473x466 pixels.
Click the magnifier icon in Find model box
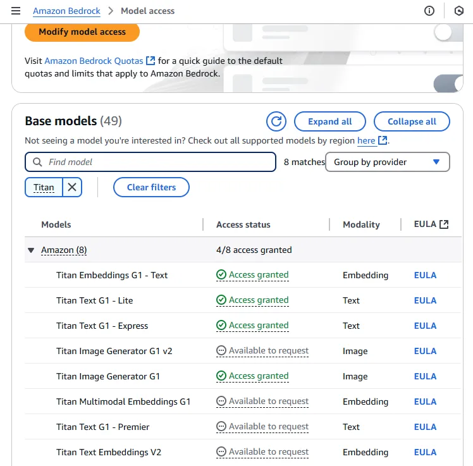[x=37, y=162]
